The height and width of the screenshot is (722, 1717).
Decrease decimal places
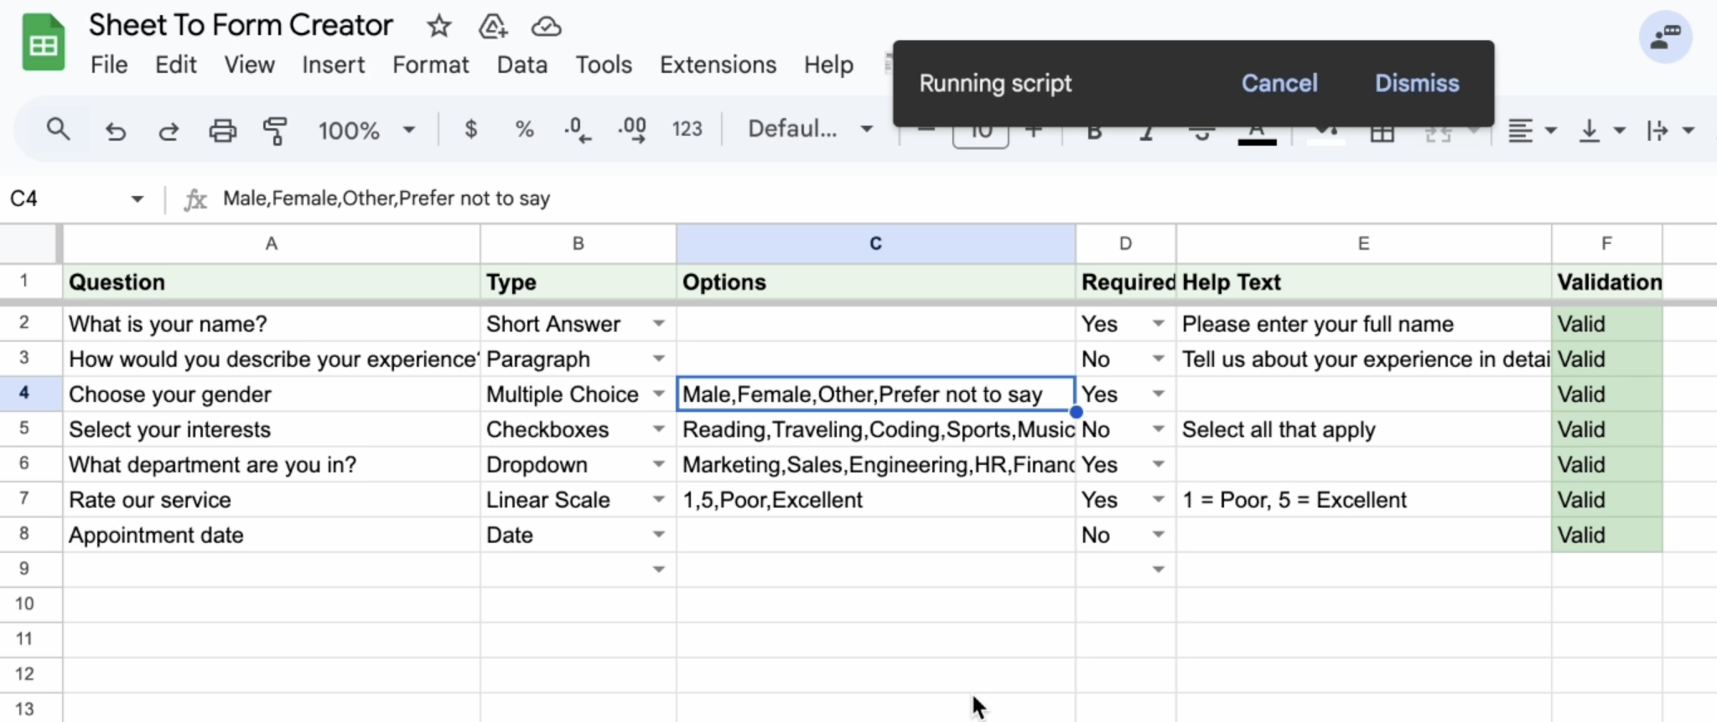pos(577,129)
